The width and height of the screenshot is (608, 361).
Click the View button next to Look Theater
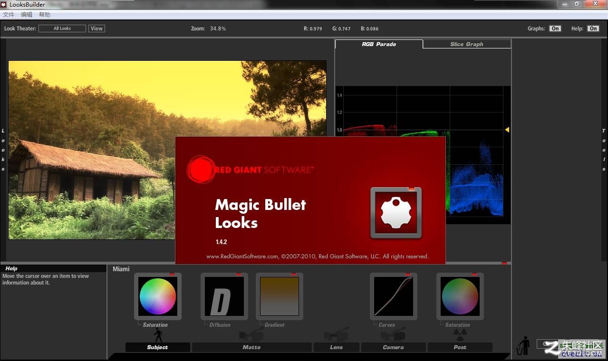pyautogui.click(x=97, y=28)
